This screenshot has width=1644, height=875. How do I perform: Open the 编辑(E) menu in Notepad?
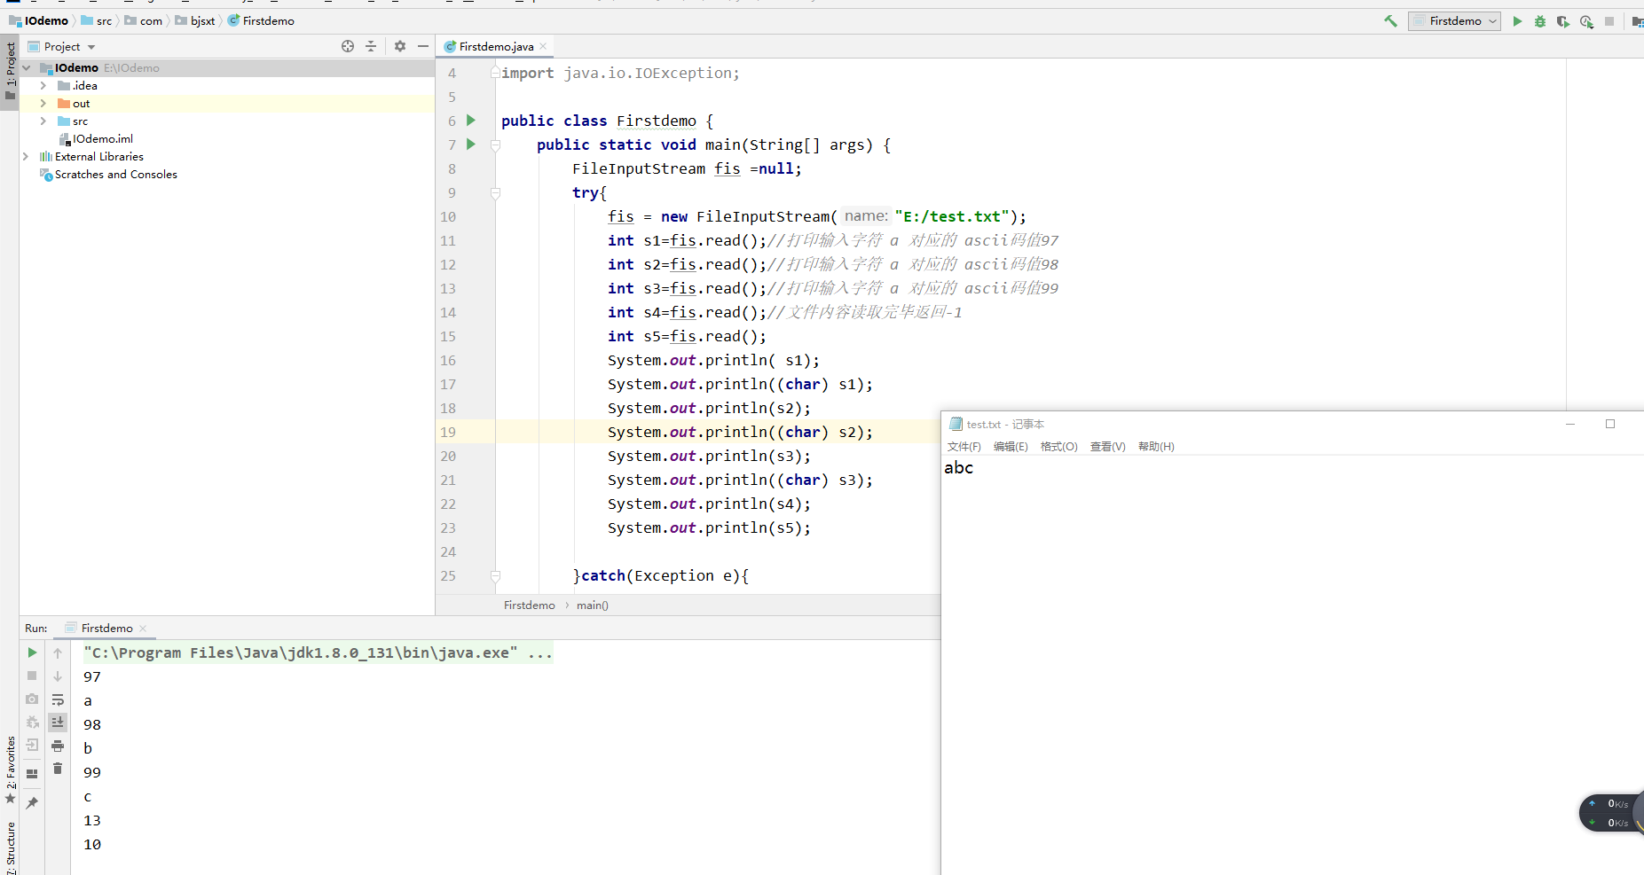1011,446
